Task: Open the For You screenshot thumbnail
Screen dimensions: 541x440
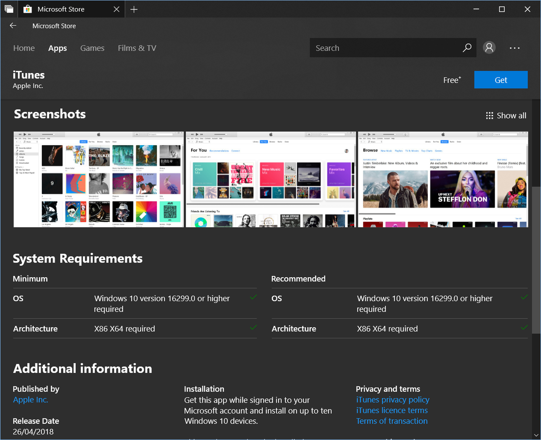Action: (x=271, y=179)
